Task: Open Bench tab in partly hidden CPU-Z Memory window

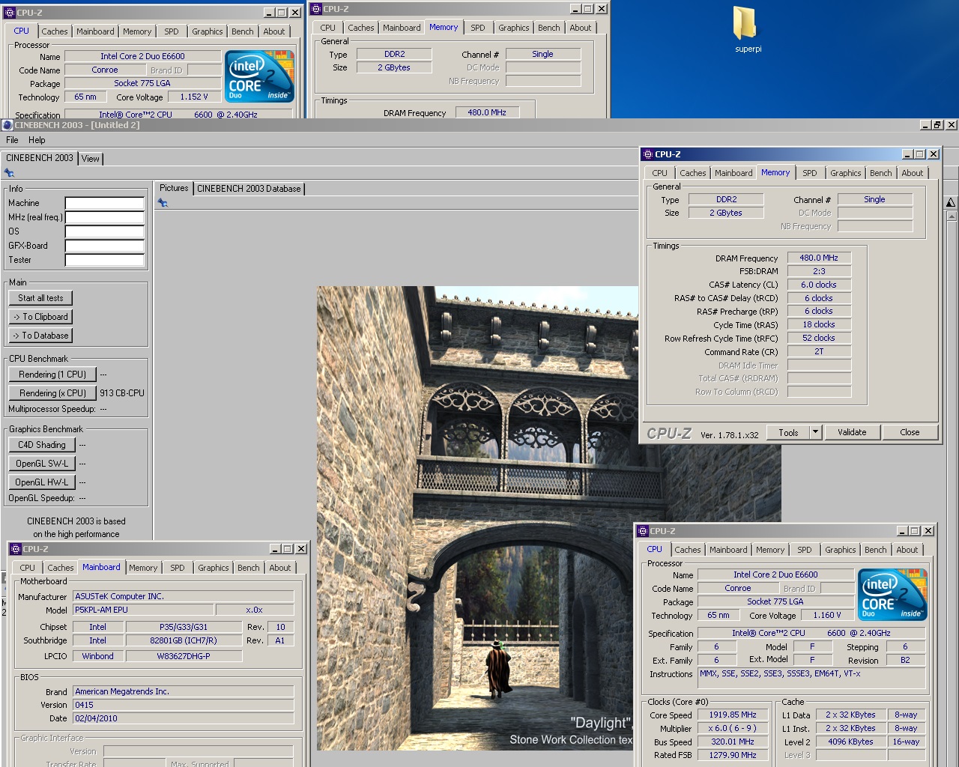Action: (x=549, y=28)
